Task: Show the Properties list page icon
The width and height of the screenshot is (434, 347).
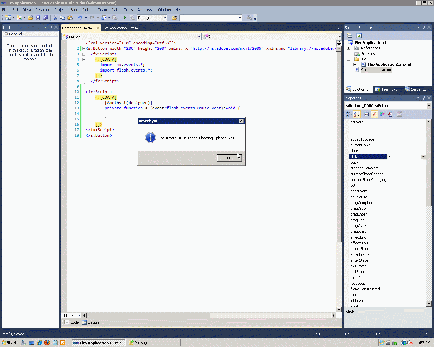Action: tap(367, 114)
